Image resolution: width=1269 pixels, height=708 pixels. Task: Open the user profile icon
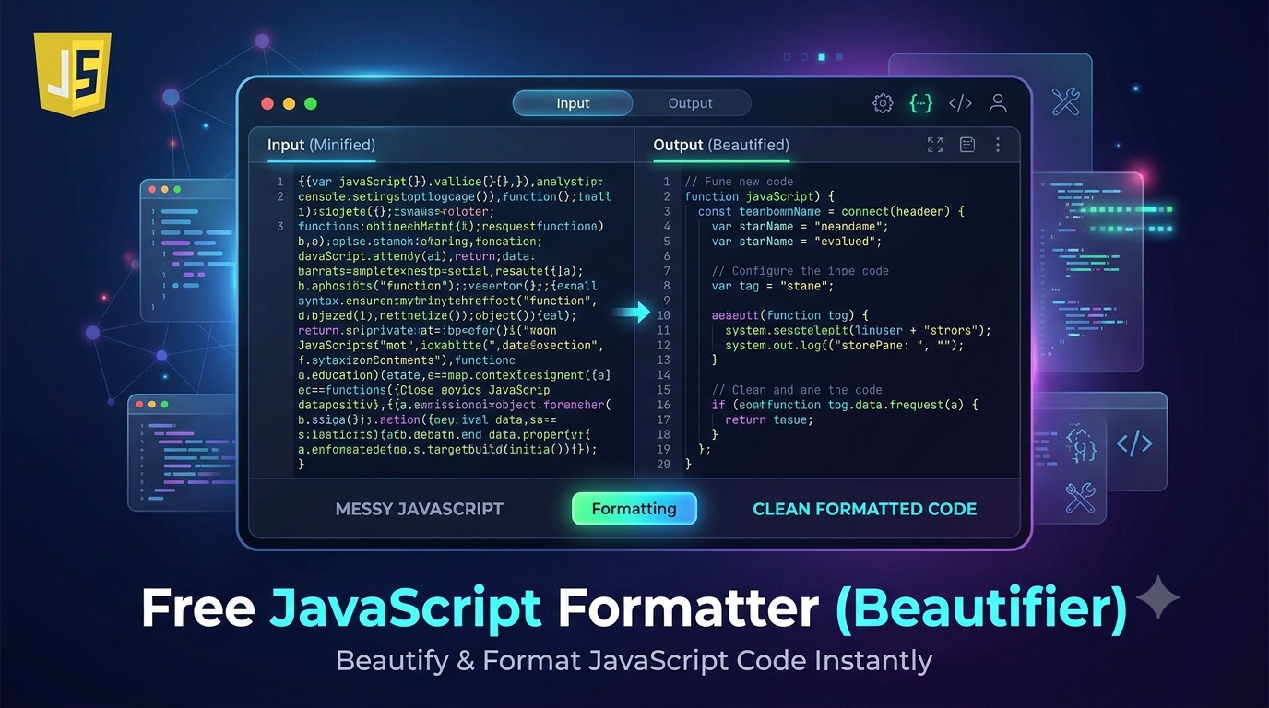(998, 103)
